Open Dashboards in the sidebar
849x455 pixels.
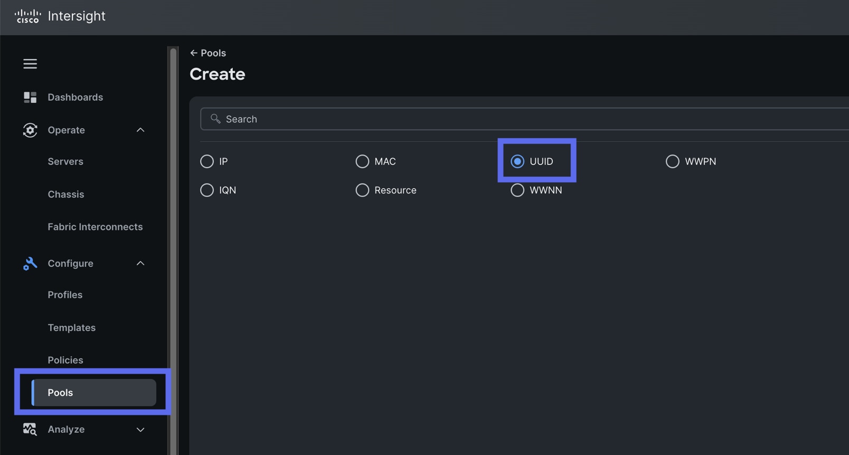[76, 97]
